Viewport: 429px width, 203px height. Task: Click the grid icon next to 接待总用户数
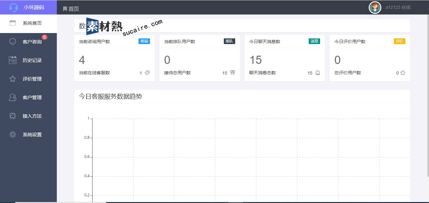coord(233,73)
